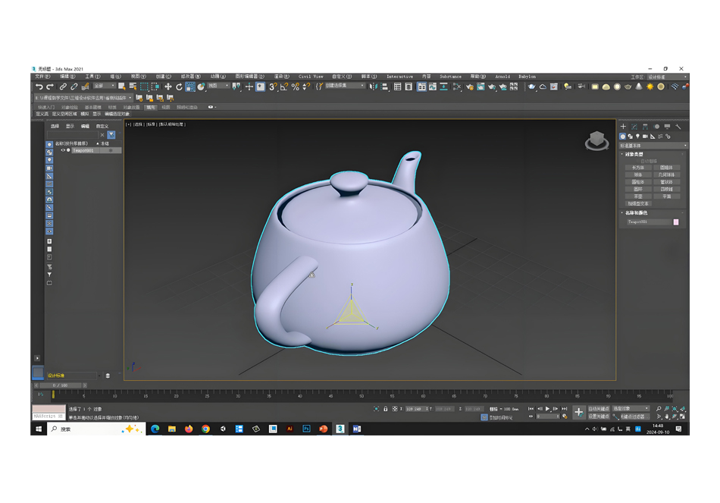This screenshot has height=503, width=720.
Task: Select the Select and Rotate tool
Action: coord(179,86)
